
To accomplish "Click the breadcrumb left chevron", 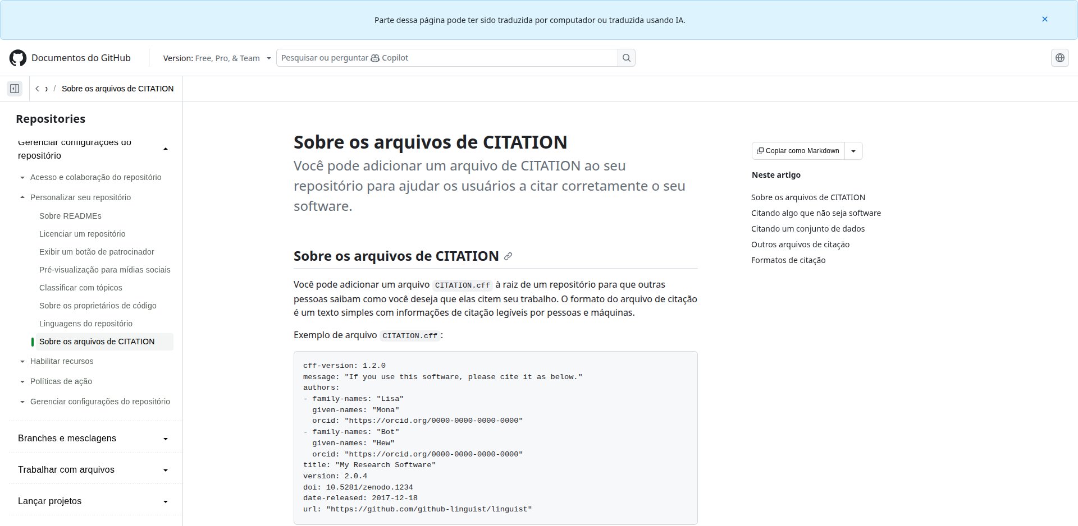I will pos(37,89).
